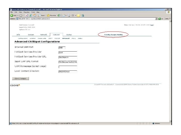Open the Location sub-tab link
This screenshot has width=181, height=135.
(33, 38)
